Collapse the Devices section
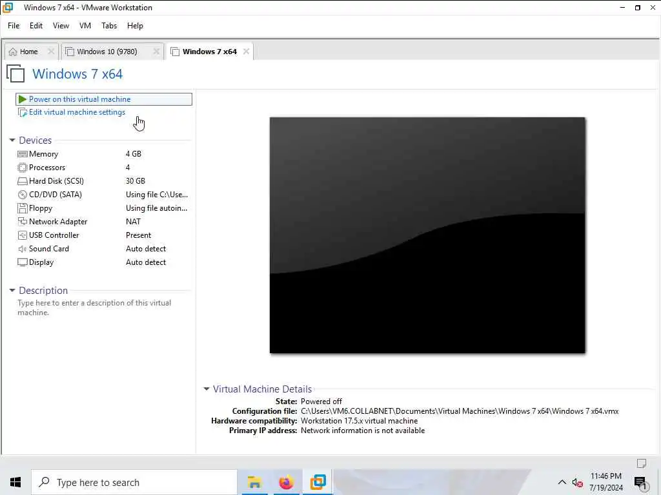Viewport: 661px width, 495px height. [x=12, y=140]
